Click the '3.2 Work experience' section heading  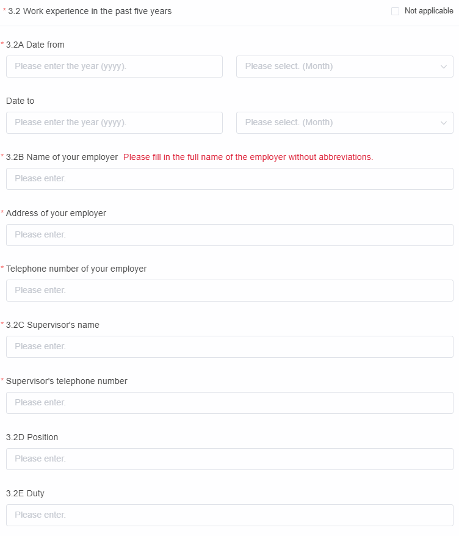pyautogui.click(x=90, y=11)
